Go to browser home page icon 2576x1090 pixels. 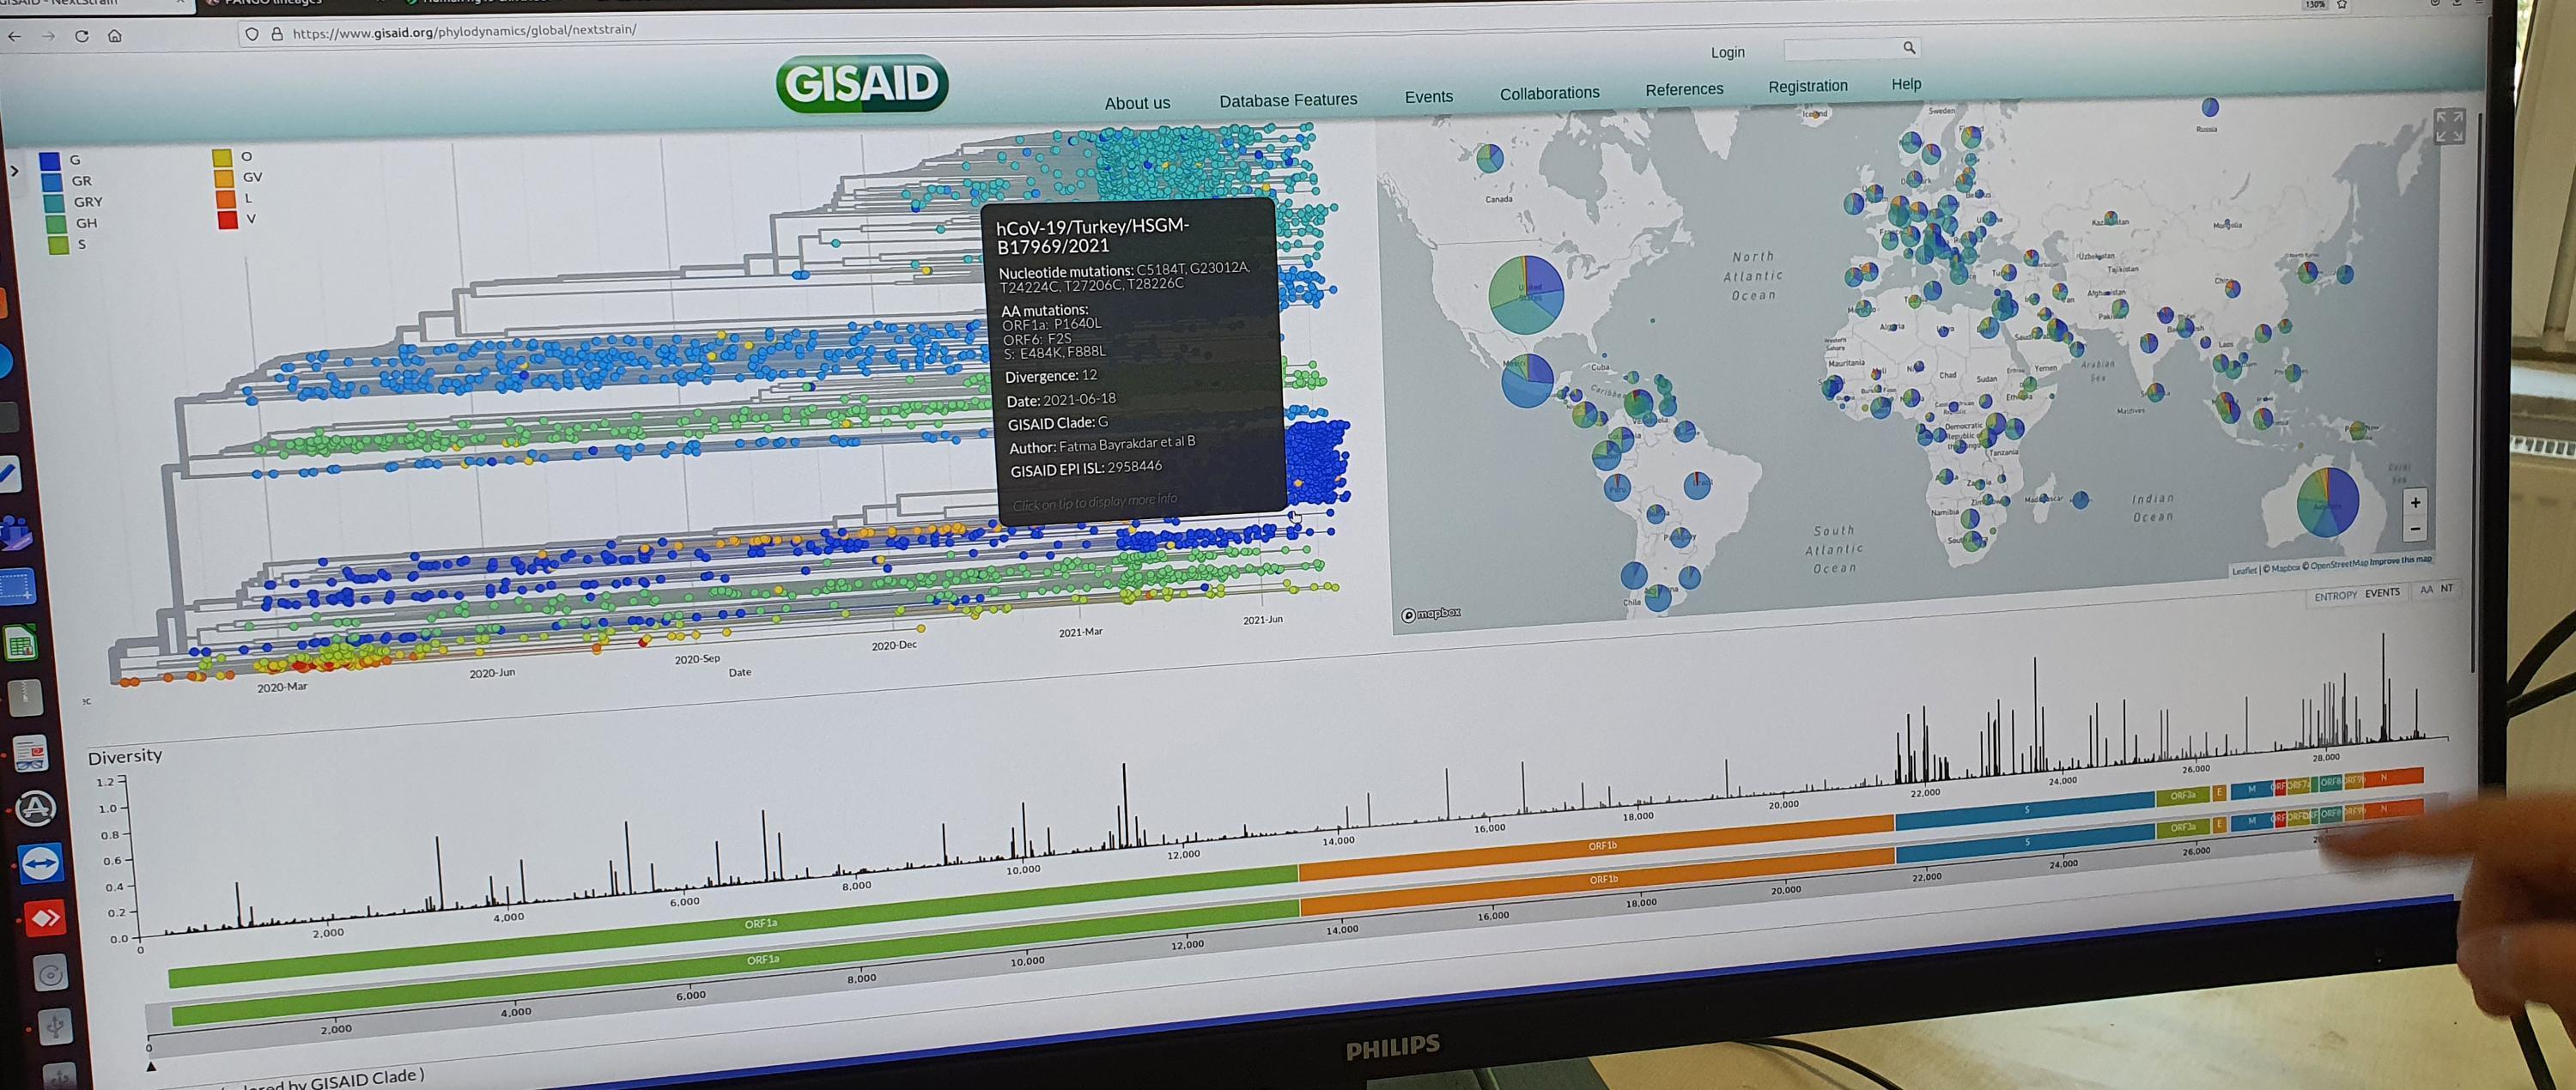pos(115,36)
